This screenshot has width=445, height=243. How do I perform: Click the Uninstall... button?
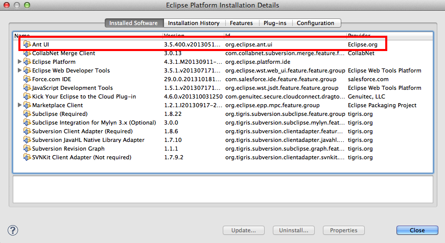tap(293, 230)
